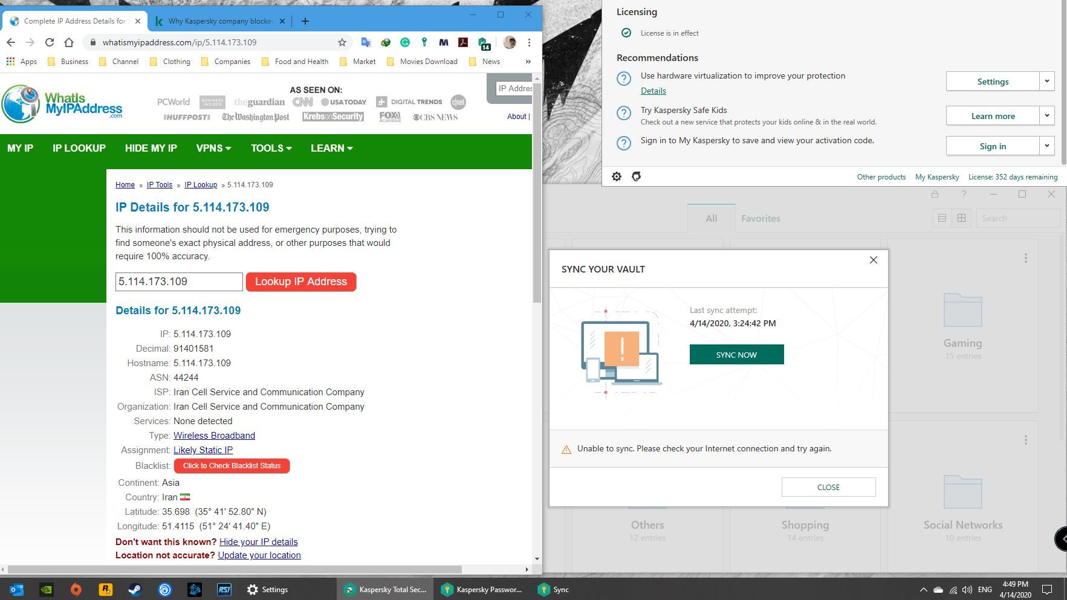This screenshot has width=1067, height=600.
Task: Click CLOSE in the Sync Your Vault dialog
Action: tap(828, 487)
